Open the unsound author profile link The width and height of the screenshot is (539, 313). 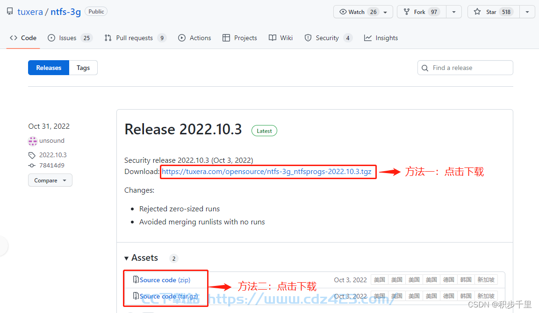click(x=52, y=140)
